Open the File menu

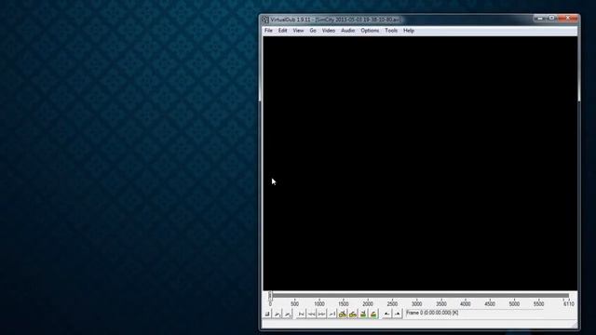[268, 31]
